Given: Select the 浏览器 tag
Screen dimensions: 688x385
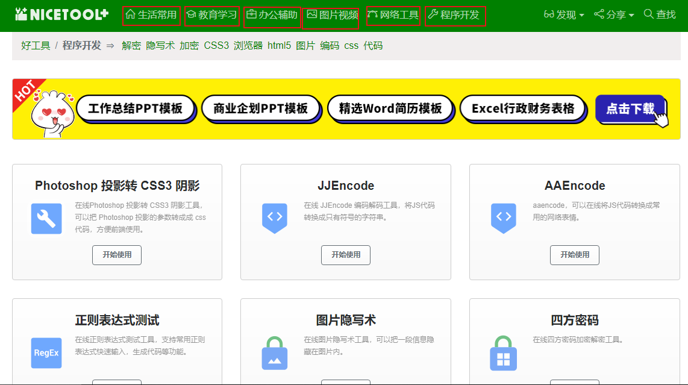Looking at the screenshot, I should (248, 46).
